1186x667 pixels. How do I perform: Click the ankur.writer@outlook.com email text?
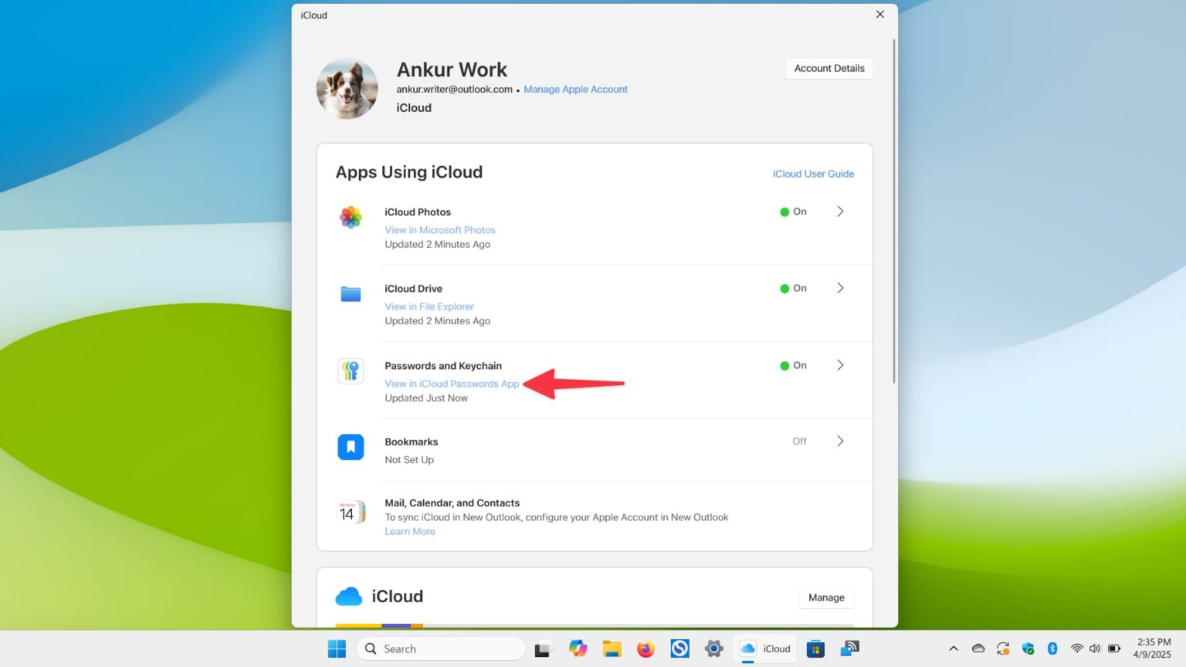click(x=454, y=90)
